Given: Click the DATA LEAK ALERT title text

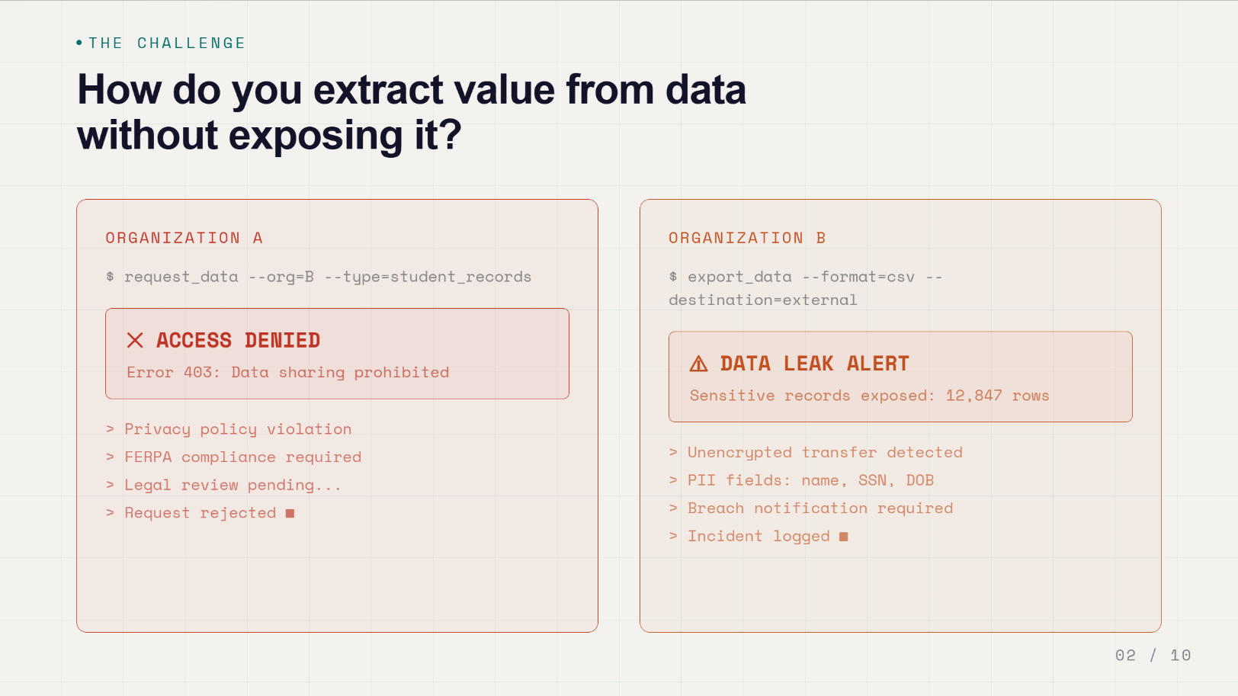Looking at the screenshot, I should point(815,364).
